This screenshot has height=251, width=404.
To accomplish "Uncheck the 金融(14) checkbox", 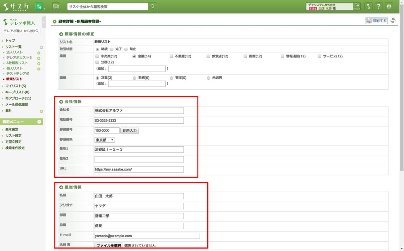I will click(x=134, y=56).
